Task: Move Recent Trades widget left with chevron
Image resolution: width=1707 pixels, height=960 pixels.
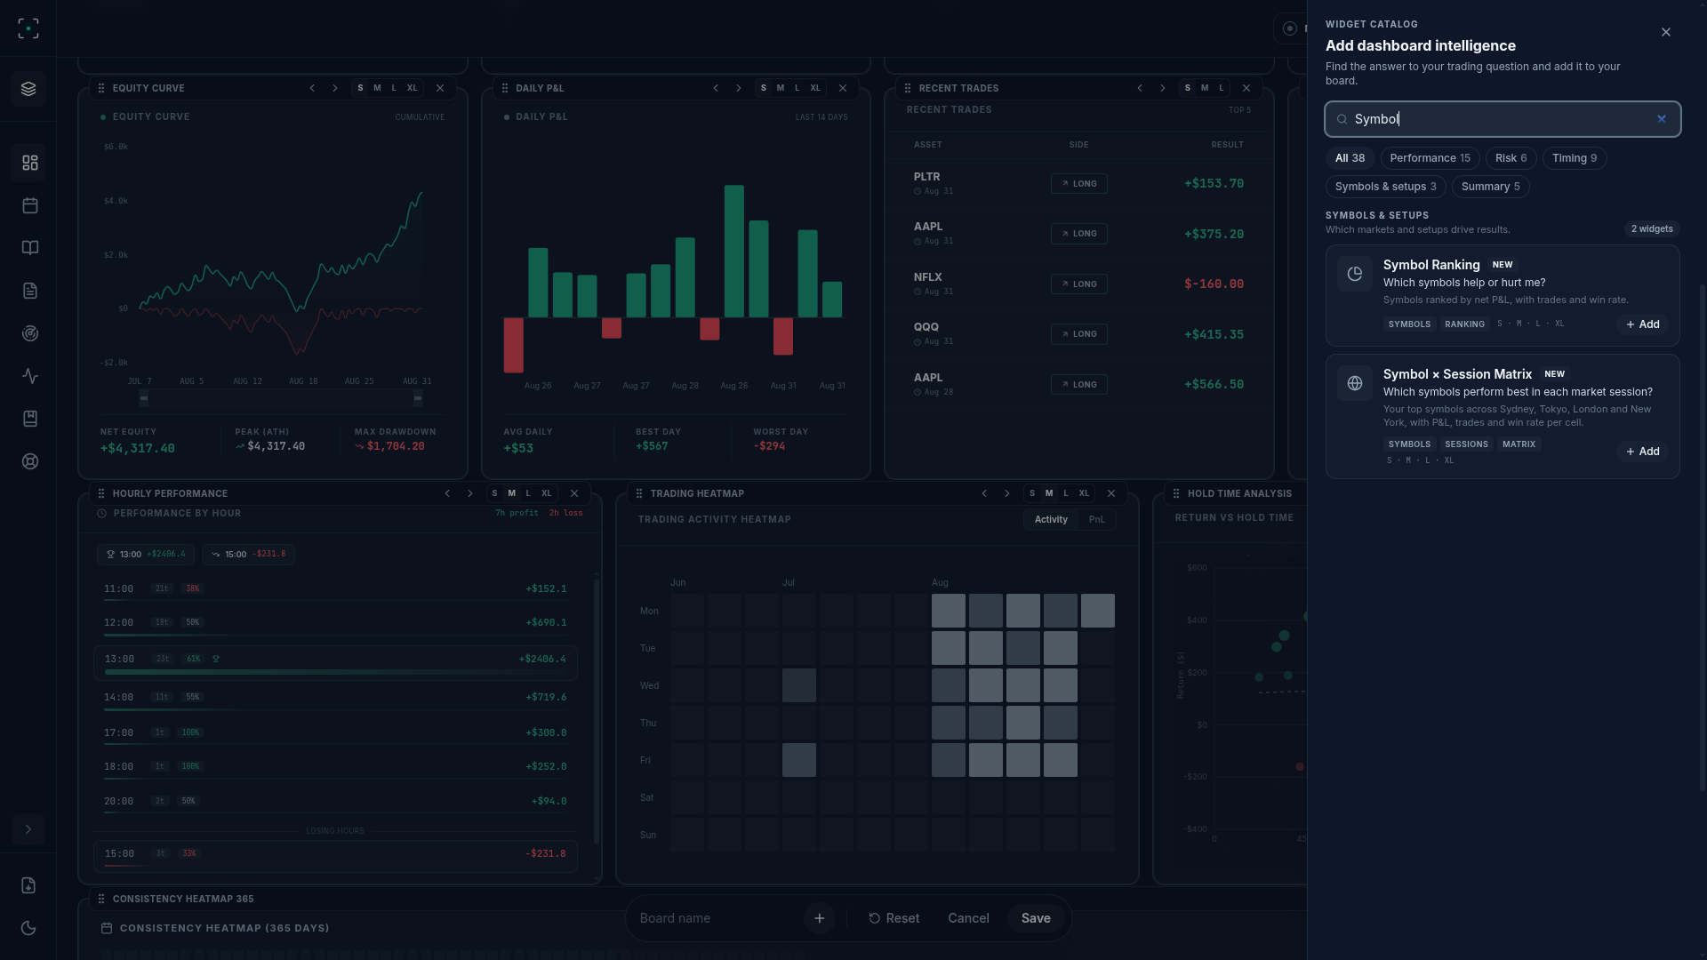Action: click(1140, 88)
